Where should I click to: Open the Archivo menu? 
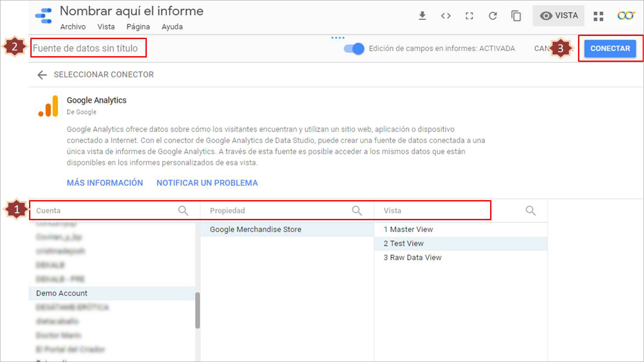73,27
